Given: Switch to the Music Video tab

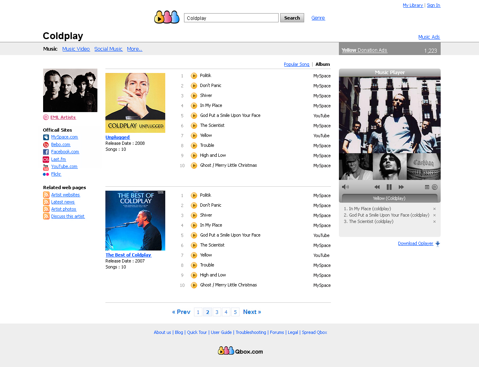Looking at the screenshot, I should click(76, 49).
